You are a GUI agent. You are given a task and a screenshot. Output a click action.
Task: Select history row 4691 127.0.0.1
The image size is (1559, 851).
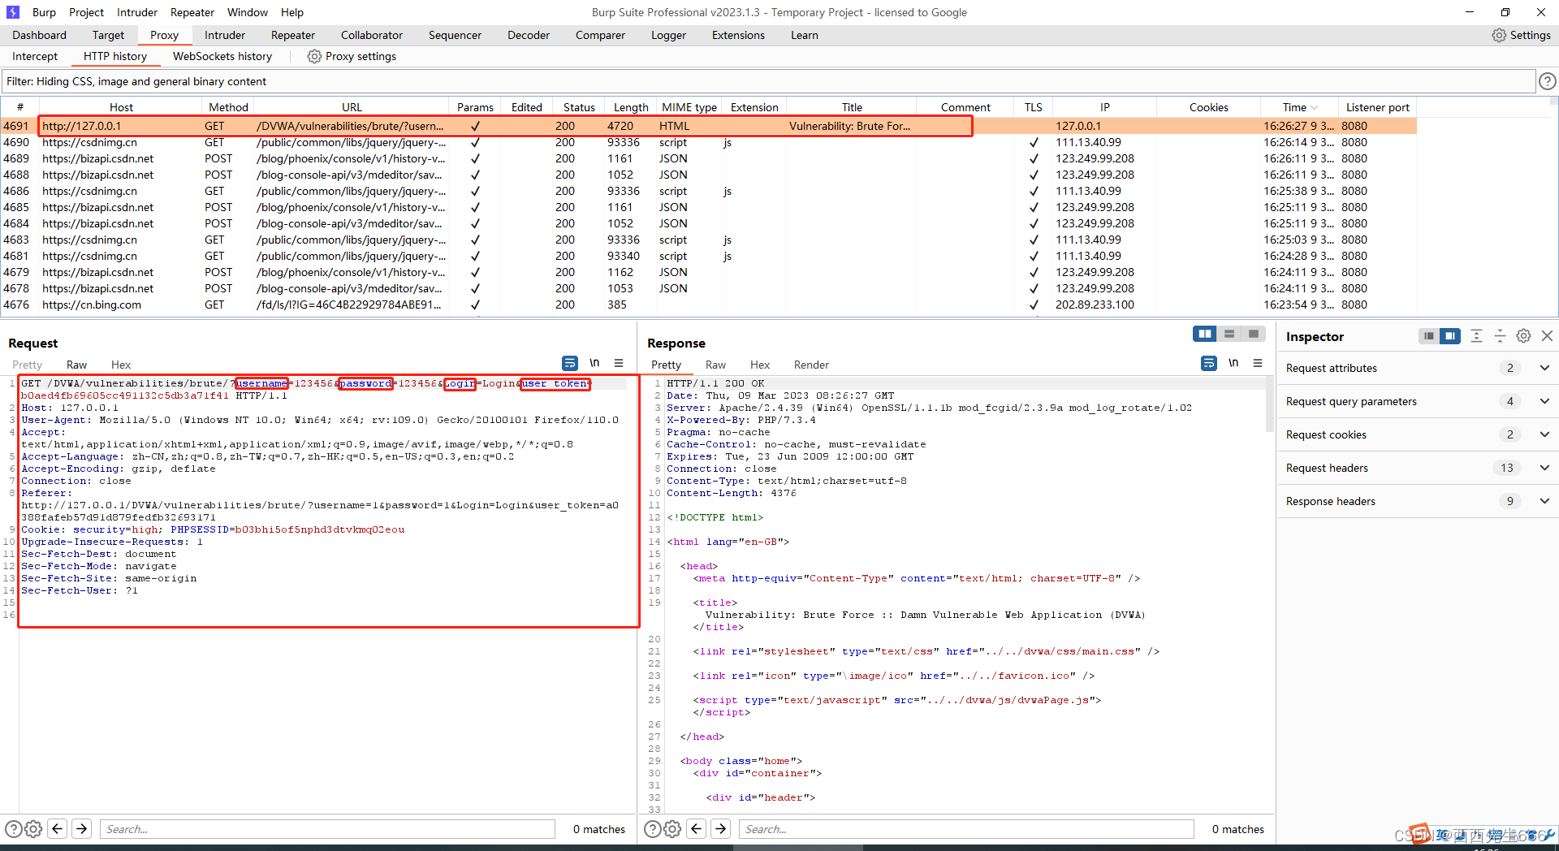click(708, 126)
